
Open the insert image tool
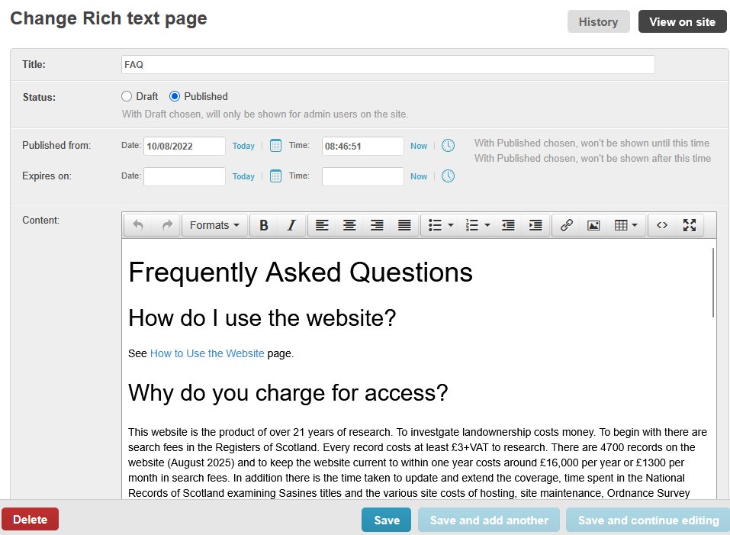tap(593, 225)
